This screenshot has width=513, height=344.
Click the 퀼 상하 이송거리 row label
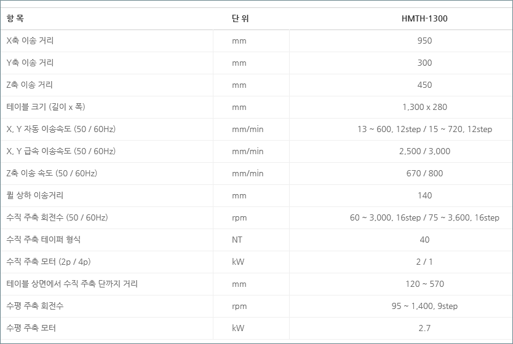point(35,195)
